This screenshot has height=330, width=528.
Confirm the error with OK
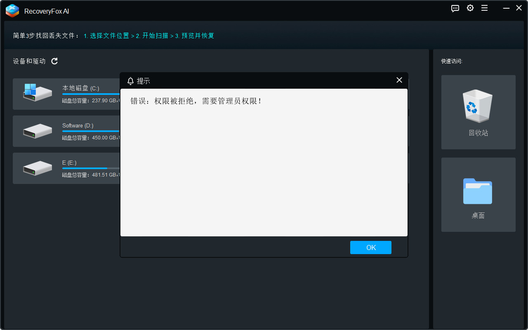[370, 247]
